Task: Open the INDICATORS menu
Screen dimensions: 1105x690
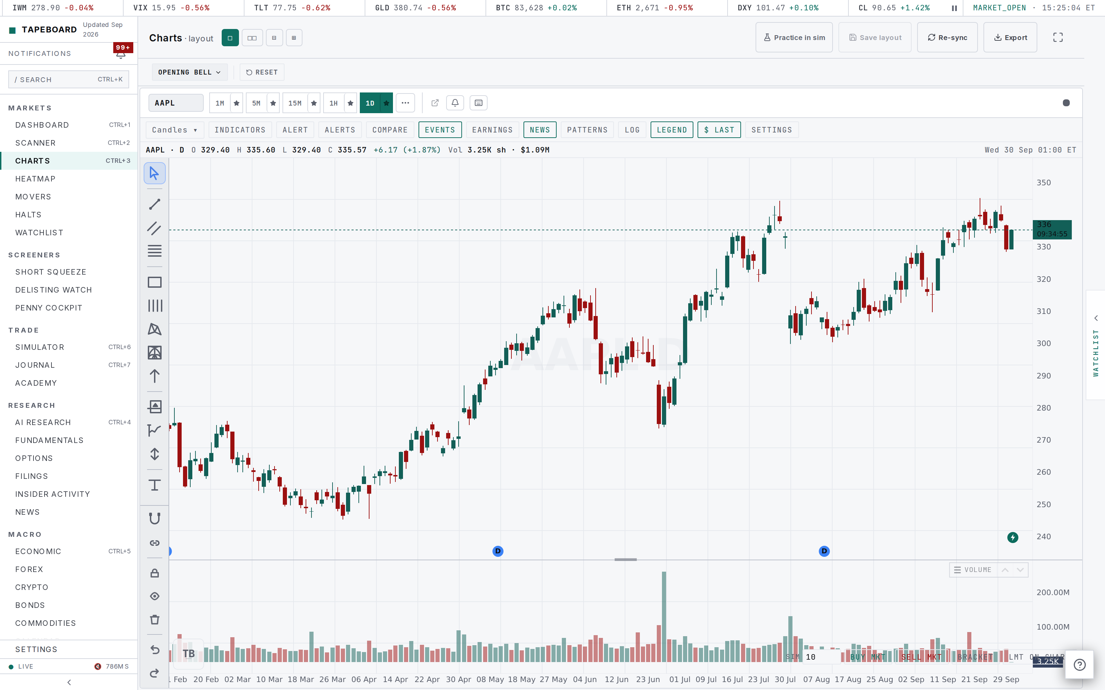Action: click(x=240, y=130)
